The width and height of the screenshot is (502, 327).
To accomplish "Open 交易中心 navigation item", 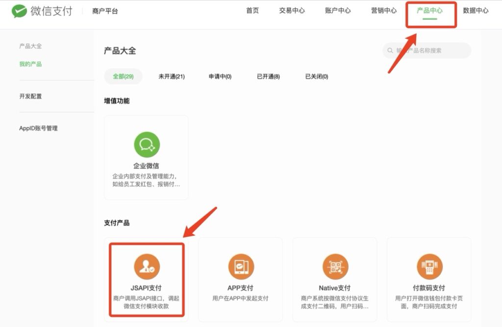I will [x=292, y=11].
